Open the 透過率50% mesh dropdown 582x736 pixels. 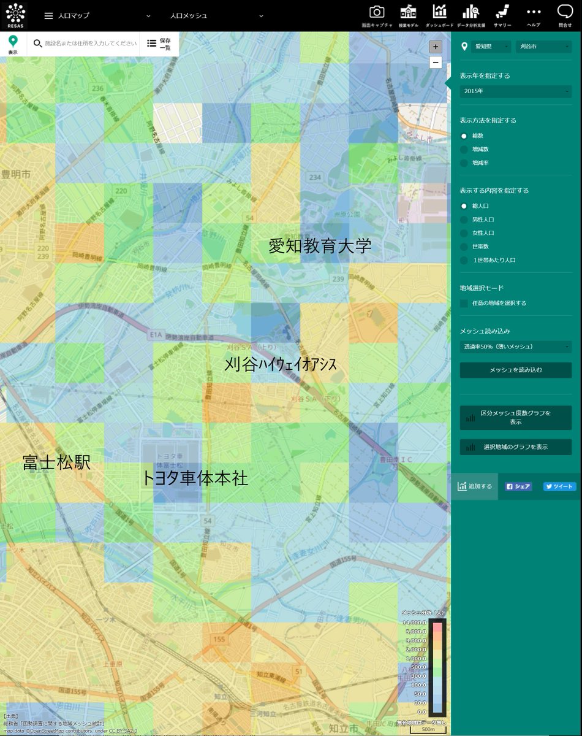click(516, 347)
